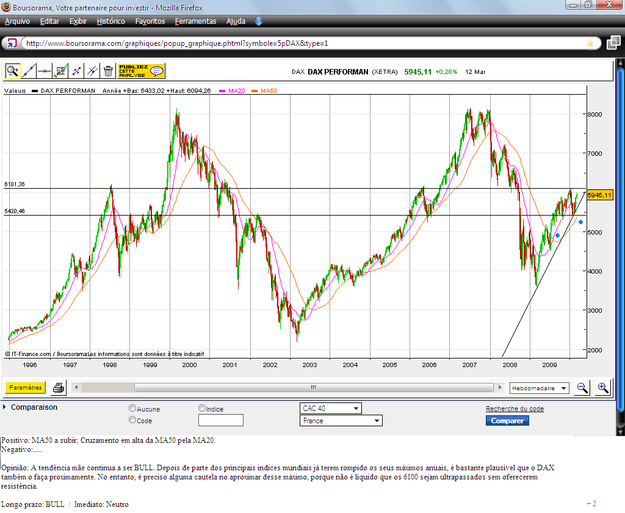Click the 2009 year label on axis
625x513 pixels.
pos(549,365)
